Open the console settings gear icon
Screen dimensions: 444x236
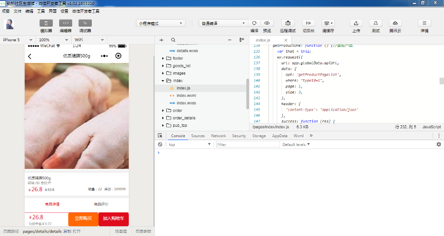[439, 145]
